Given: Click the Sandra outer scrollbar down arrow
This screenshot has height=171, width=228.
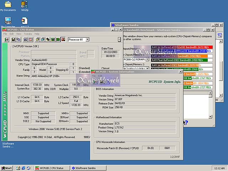Looking at the screenshot, I should pos(221,95).
